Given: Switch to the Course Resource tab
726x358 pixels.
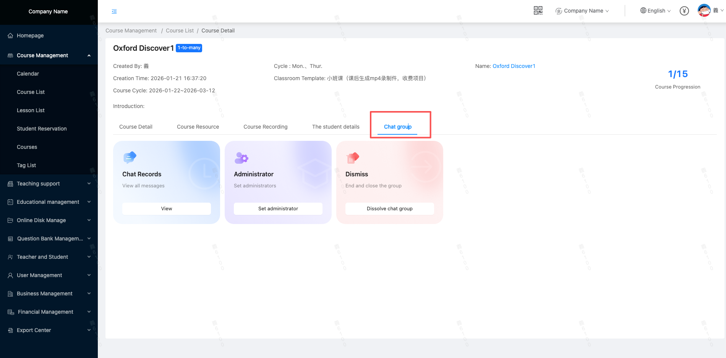Looking at the screenshot, I should click(x=198, y=127).
